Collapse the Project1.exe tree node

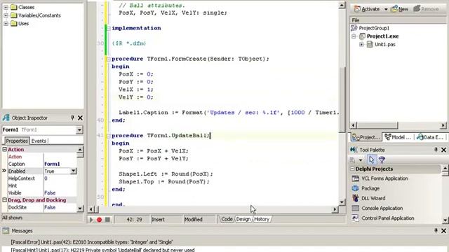[354, 36]
